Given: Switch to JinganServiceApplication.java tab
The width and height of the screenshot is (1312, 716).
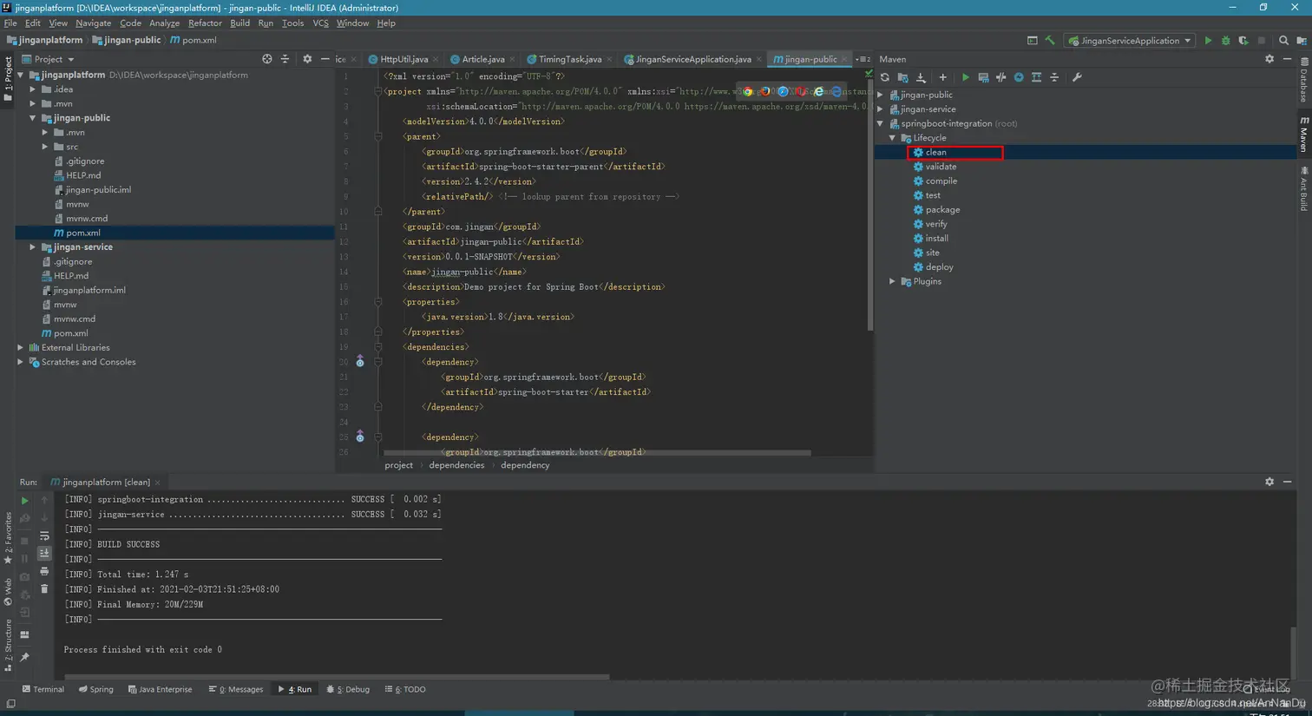Looking at the screenshot, I should click(692, 59).
